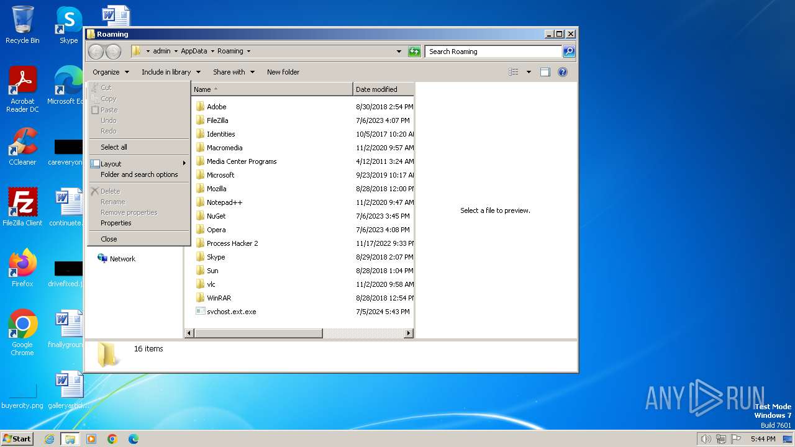Click the search magnifier button
This screenshot has height=447, width=795.
[569, 52]
